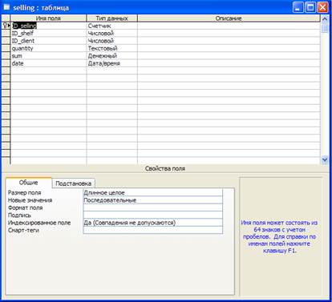332x302 pixels.
Task: Click the scroll down arrow of field grid
Action: 325,159
